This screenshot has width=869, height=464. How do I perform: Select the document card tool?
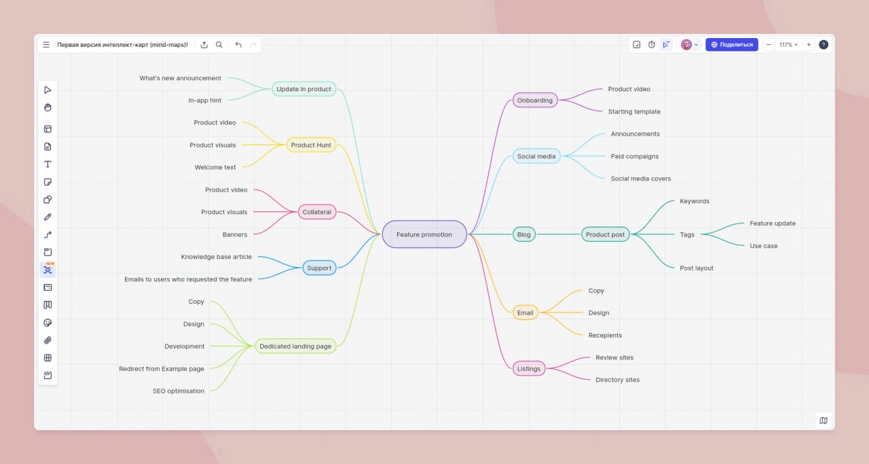(x=48, y=147)
